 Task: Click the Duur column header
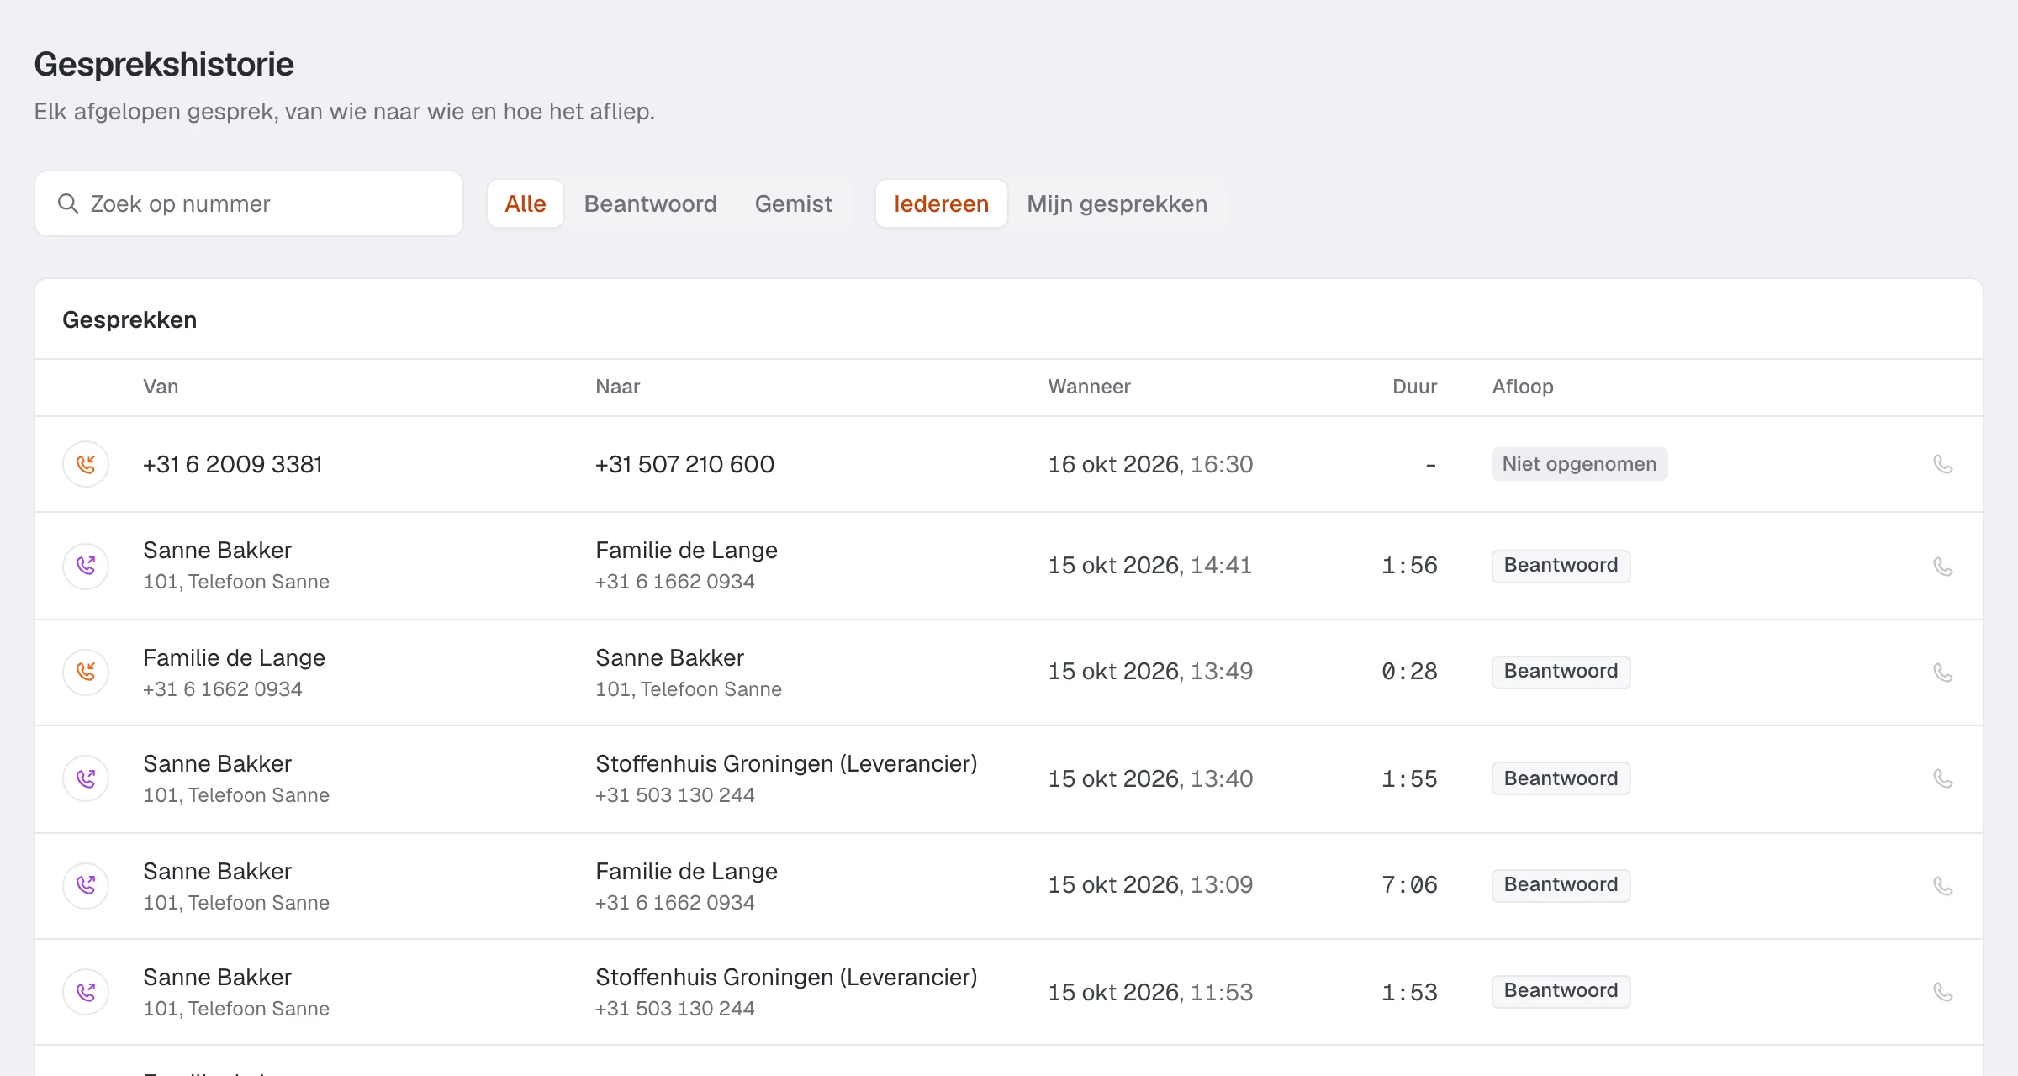tap(1414, 387)
